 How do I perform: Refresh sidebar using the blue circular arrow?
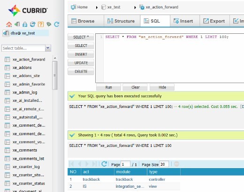pyautogui.click(x=57, y=24)
